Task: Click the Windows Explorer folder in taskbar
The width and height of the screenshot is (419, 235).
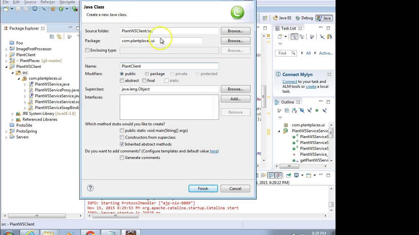Action: click(x=49, y=233)
